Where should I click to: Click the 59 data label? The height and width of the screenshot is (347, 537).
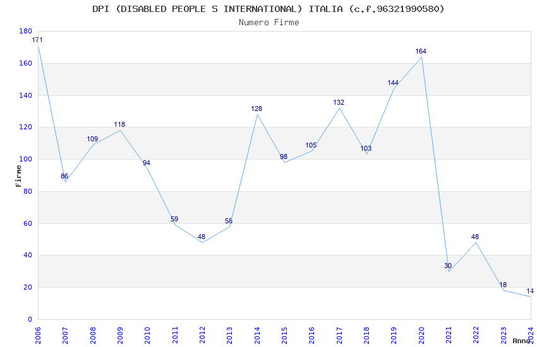[x=174, y=219]
